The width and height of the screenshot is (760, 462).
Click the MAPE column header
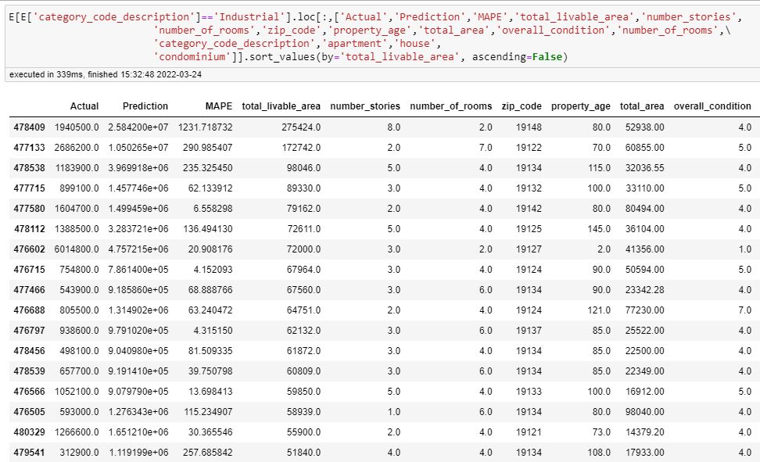pos(219,106)
